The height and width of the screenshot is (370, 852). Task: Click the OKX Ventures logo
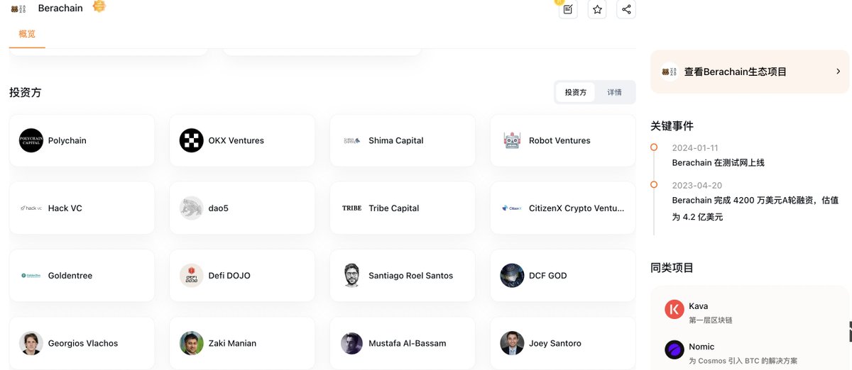click(192, 140)
